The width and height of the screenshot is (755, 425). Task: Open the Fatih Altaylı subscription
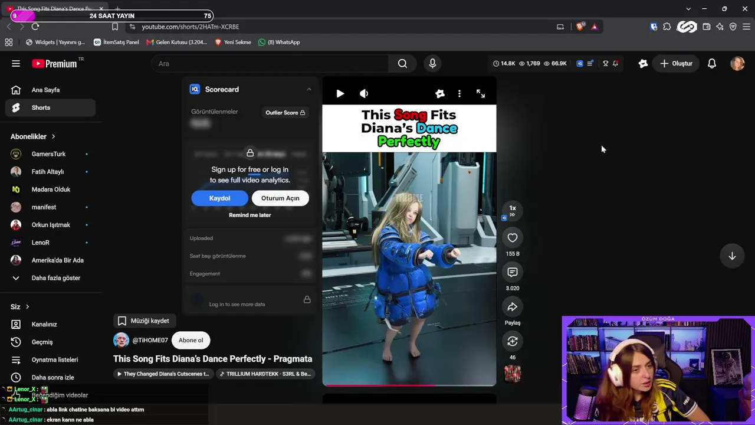[51, 172]
